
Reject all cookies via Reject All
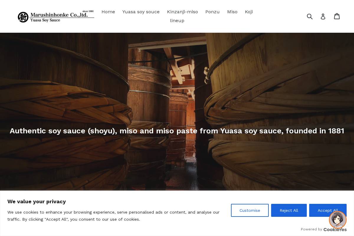click(289, 210)
